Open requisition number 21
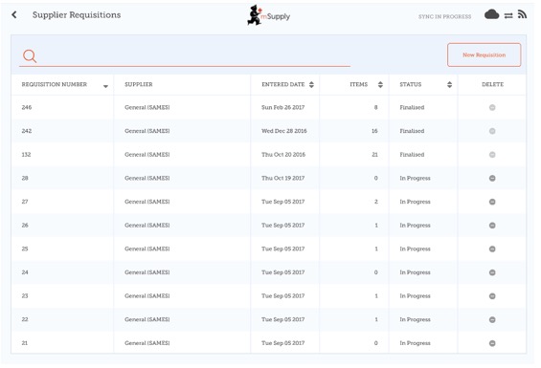Screen dimensions: 541x368 click(x=25, y=343)
